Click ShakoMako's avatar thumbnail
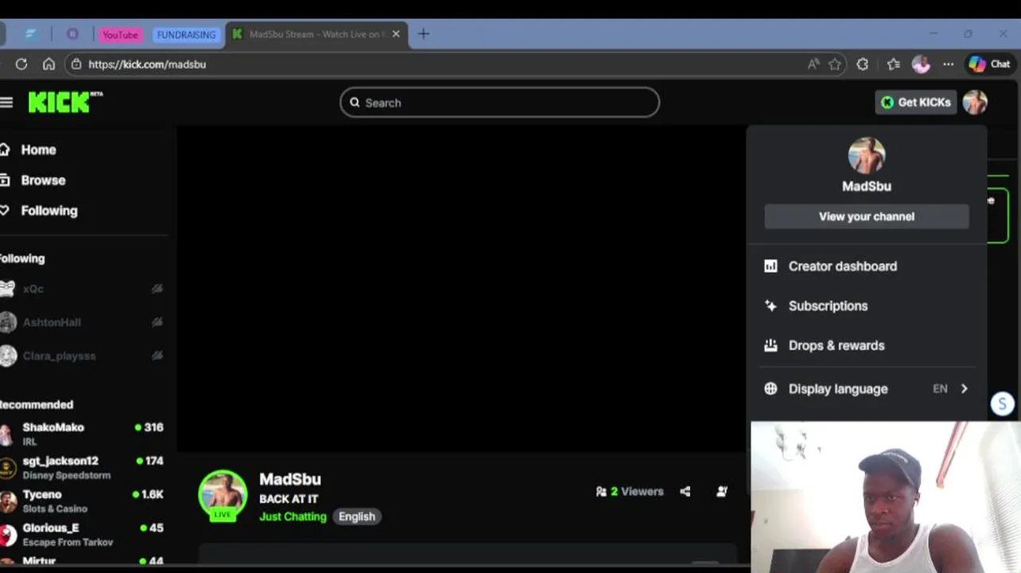The height and width of the screenshot is (573, 1021). (6, 435)
